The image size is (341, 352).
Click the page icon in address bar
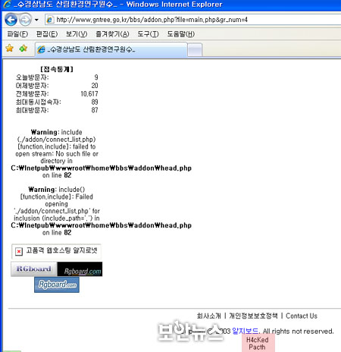[x=50, y=20]
